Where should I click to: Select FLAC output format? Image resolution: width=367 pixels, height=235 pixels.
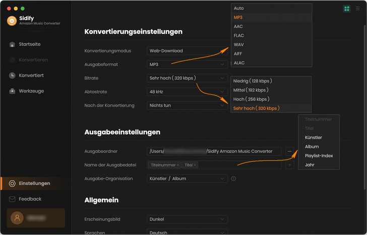pos(271,36)
